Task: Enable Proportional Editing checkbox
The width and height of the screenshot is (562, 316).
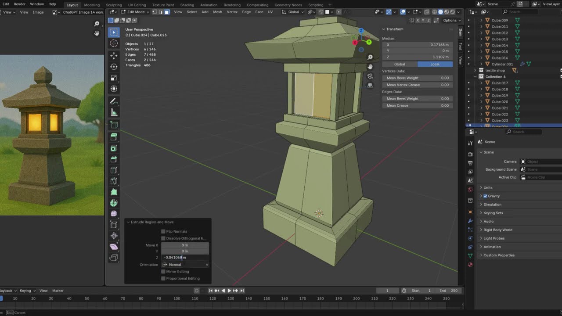Action: 163,278
